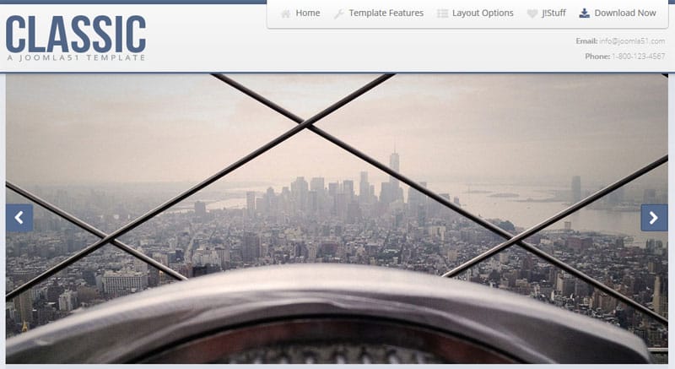Expand the Layout Options menu

point(483,14)
